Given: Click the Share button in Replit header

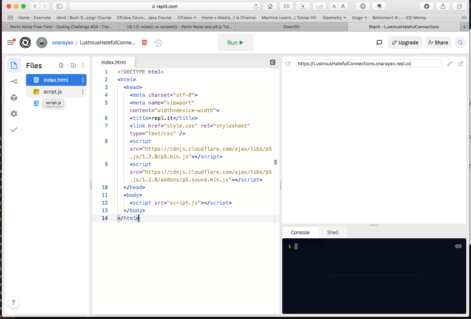Looking at the screenshot, I should (x=438, y=43).
